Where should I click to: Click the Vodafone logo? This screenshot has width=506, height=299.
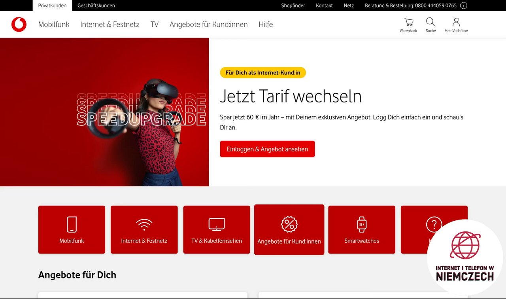pyautogui.click(x=19, y=25)
